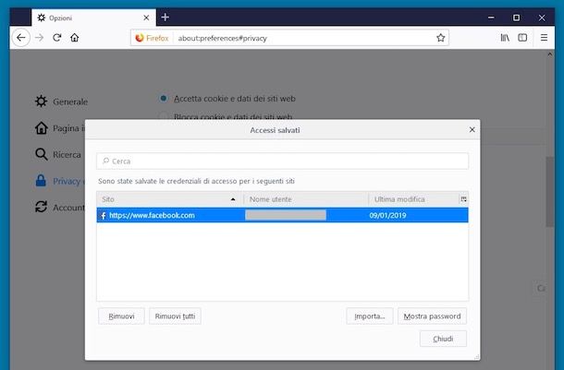Open a new tab with plus icon
This screenshot has width=564, height=370.
click(x=166, y=18)
